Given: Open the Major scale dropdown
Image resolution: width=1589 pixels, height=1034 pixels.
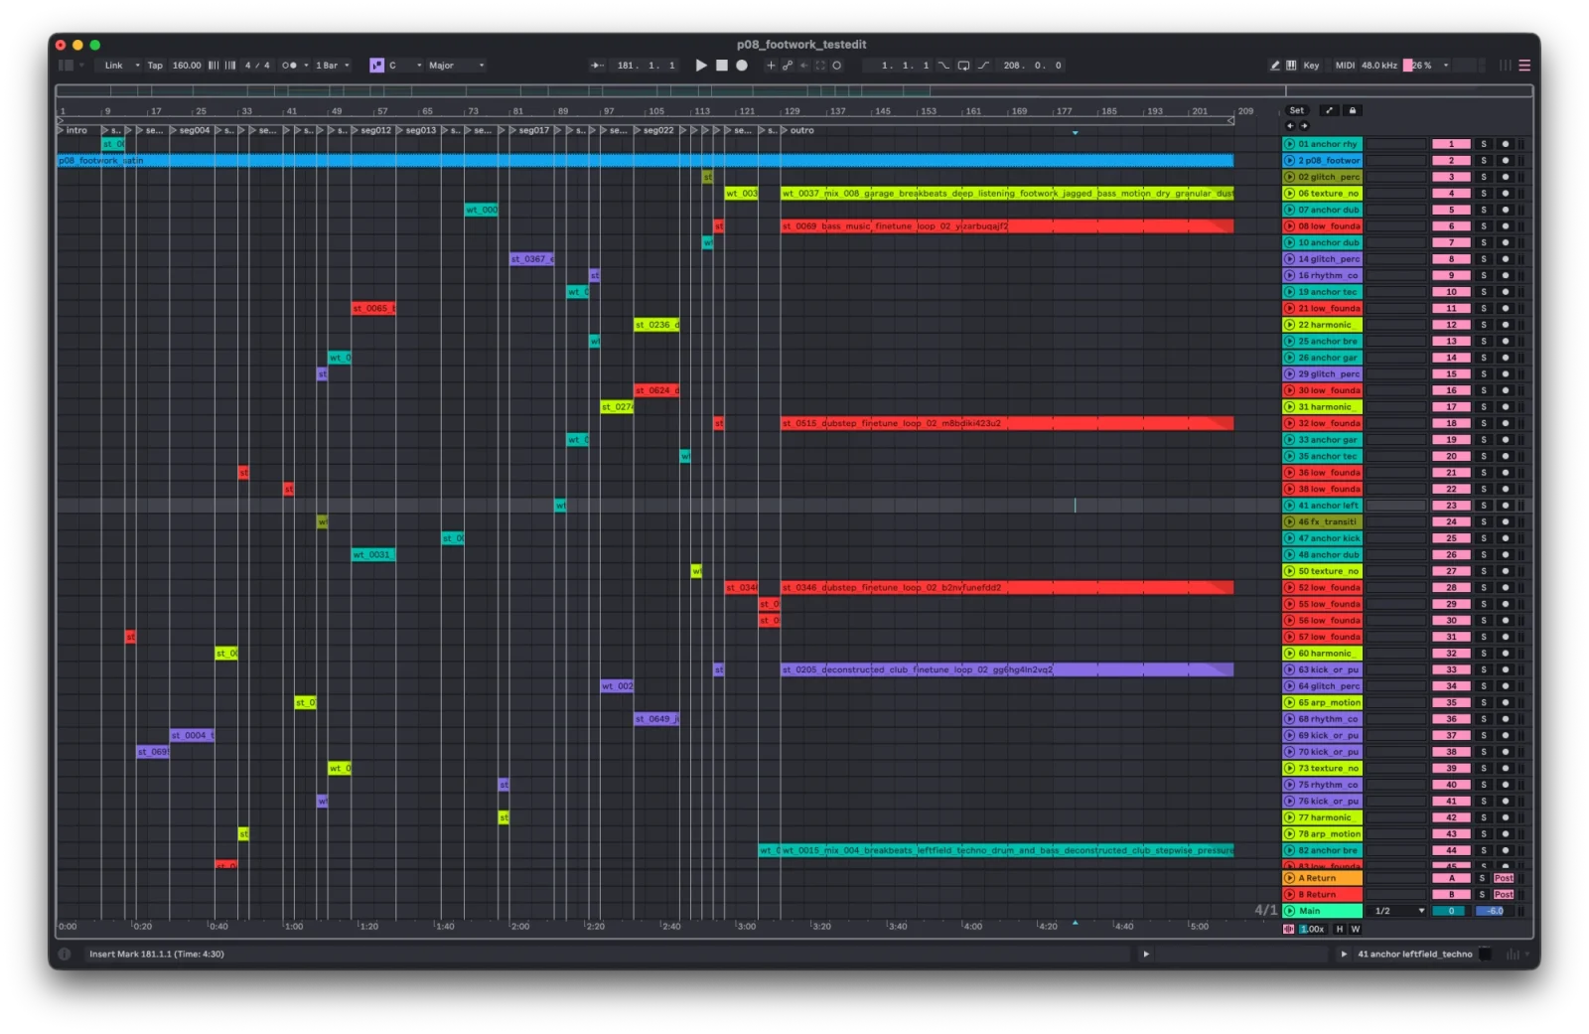Looking at the screenshot, I should tap(457, 66).
